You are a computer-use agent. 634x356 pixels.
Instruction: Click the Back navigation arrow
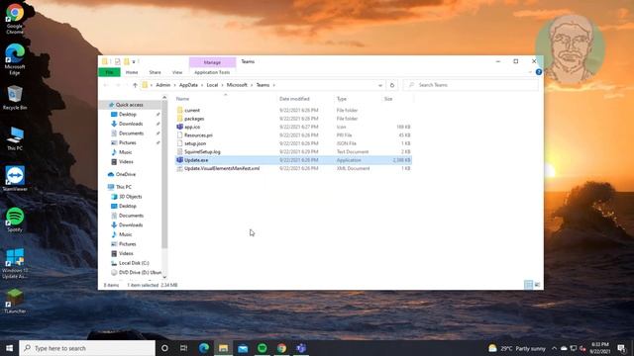pyautogui.click(x=106, y=85)
